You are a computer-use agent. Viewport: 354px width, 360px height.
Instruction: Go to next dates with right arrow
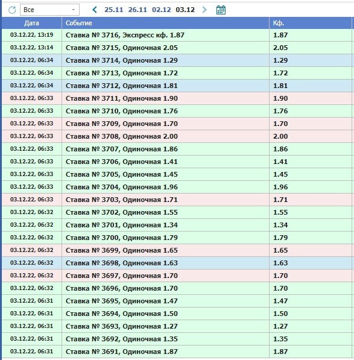(204, 10)
